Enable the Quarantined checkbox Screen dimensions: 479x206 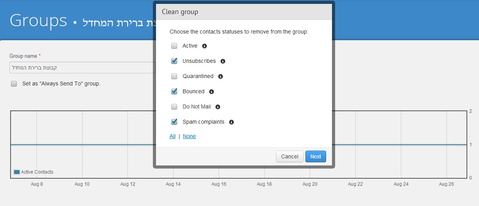click(x=174, y=76)
